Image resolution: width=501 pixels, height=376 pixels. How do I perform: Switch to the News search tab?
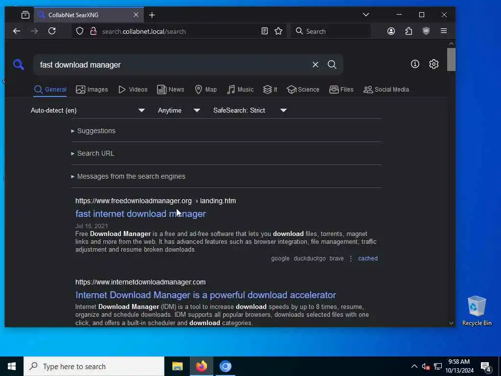(171, 90)
